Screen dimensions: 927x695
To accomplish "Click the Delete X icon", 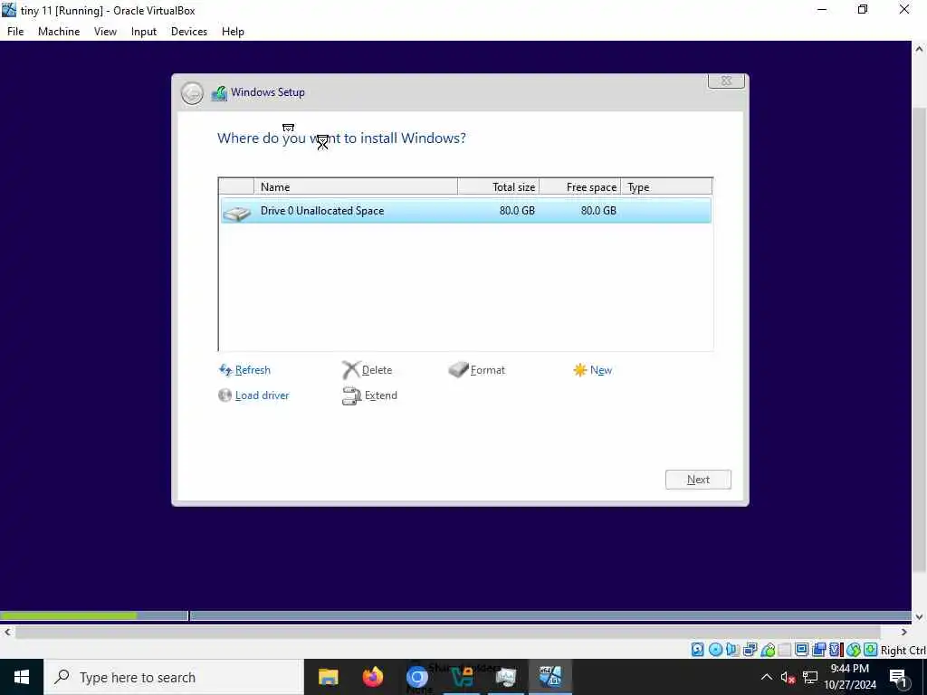I will click(x=350, y=370).
